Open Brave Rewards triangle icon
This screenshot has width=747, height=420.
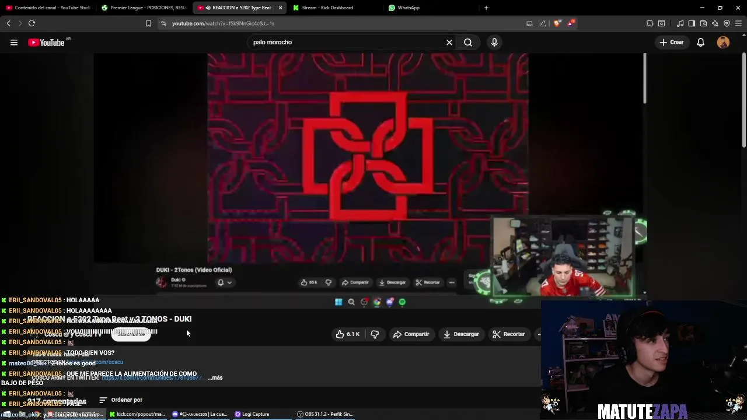(570, 23)
